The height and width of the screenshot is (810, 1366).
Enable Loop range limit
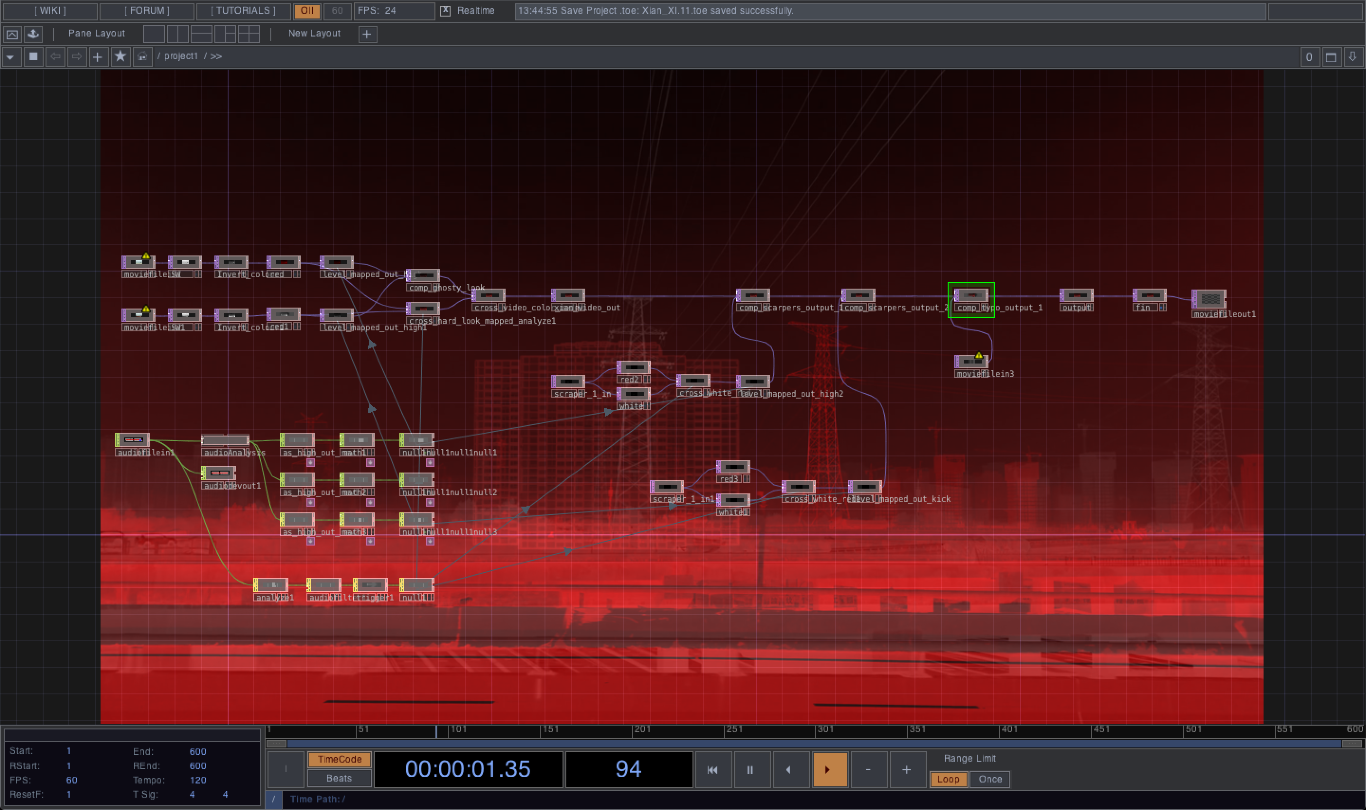coord(948,780)
